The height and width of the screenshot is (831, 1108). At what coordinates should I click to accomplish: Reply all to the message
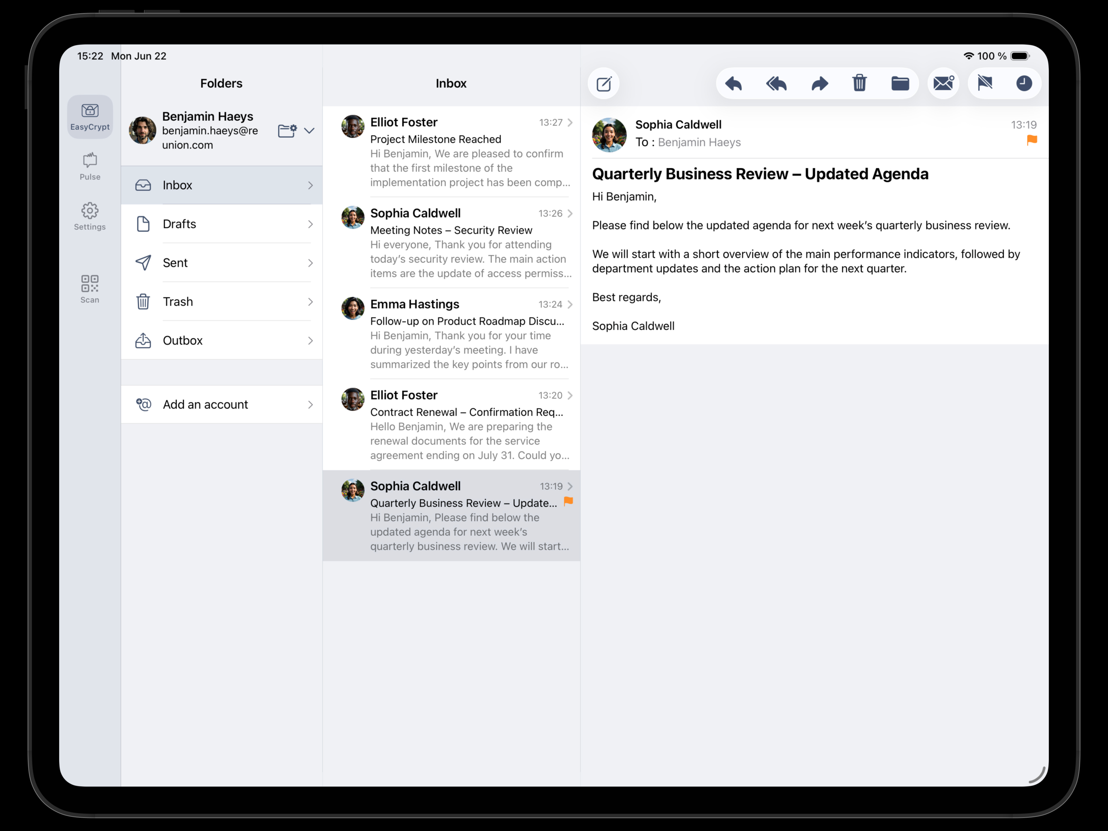[776, 83]
